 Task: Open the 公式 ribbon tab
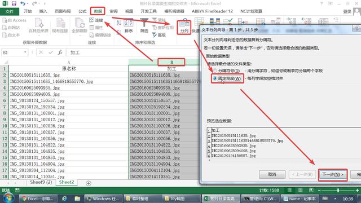[82, 11]
